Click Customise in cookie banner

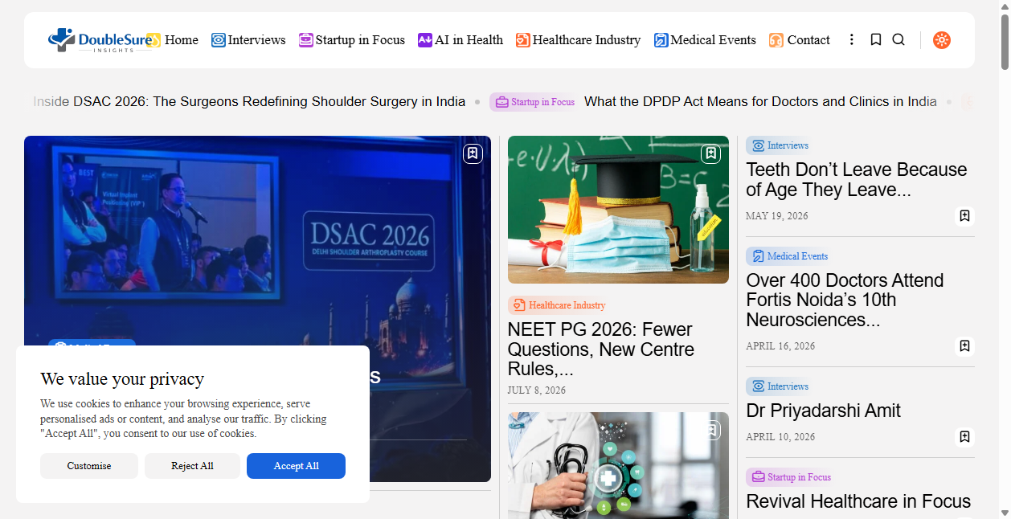89,466
